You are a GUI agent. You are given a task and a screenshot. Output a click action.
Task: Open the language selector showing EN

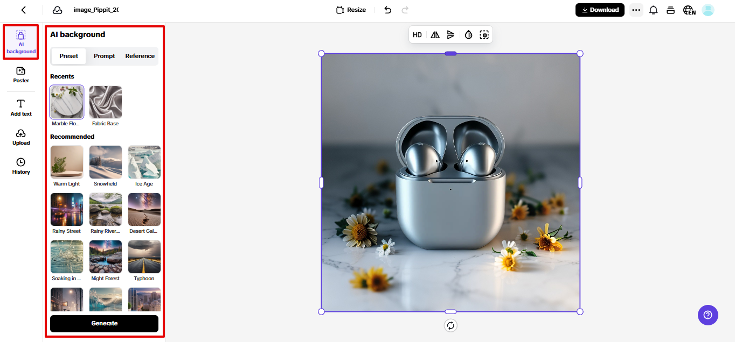tap(689, 10)
